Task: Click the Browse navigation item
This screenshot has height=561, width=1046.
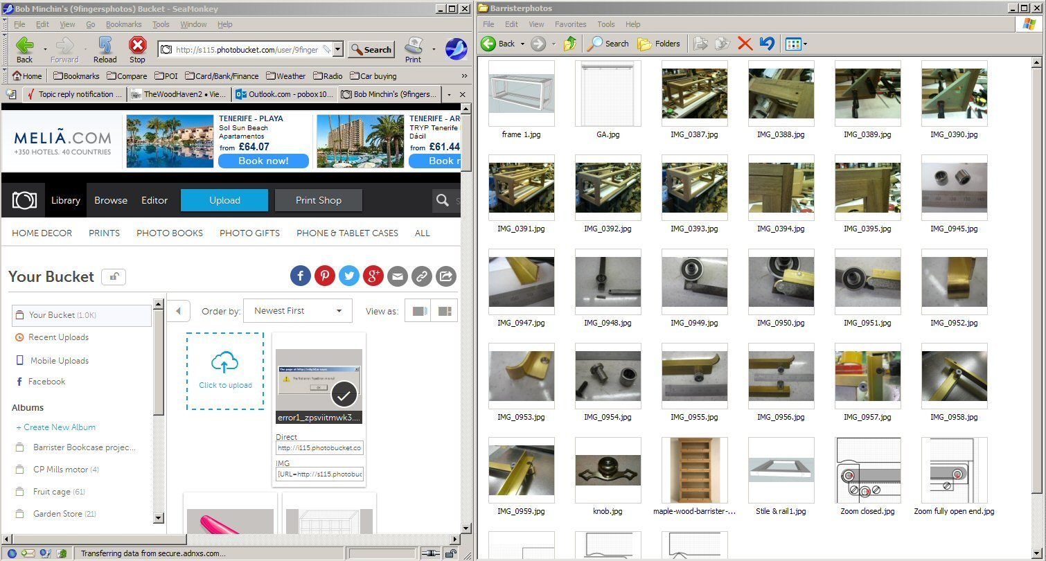Action: coord(111,200)
